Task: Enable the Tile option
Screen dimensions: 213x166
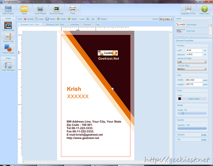Action: click(204, 139)
